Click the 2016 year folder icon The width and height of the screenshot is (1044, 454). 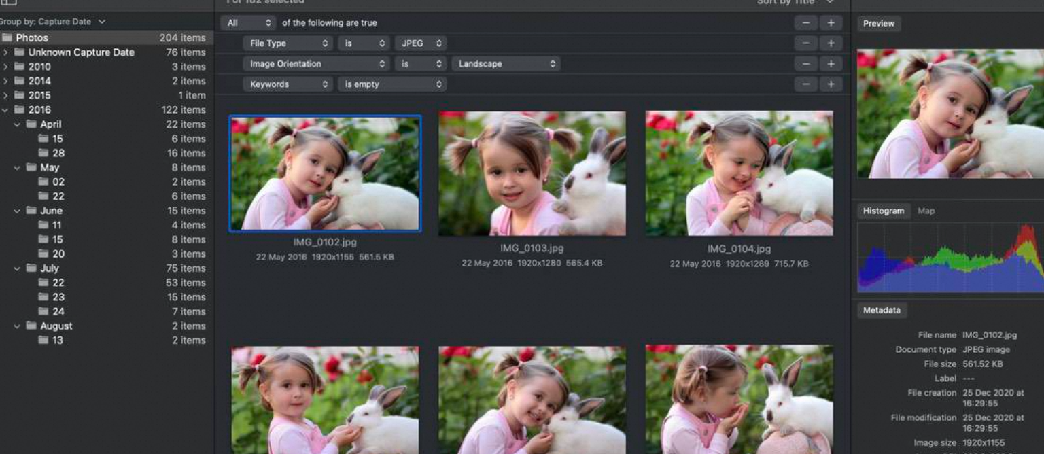(x=19, y=110)
